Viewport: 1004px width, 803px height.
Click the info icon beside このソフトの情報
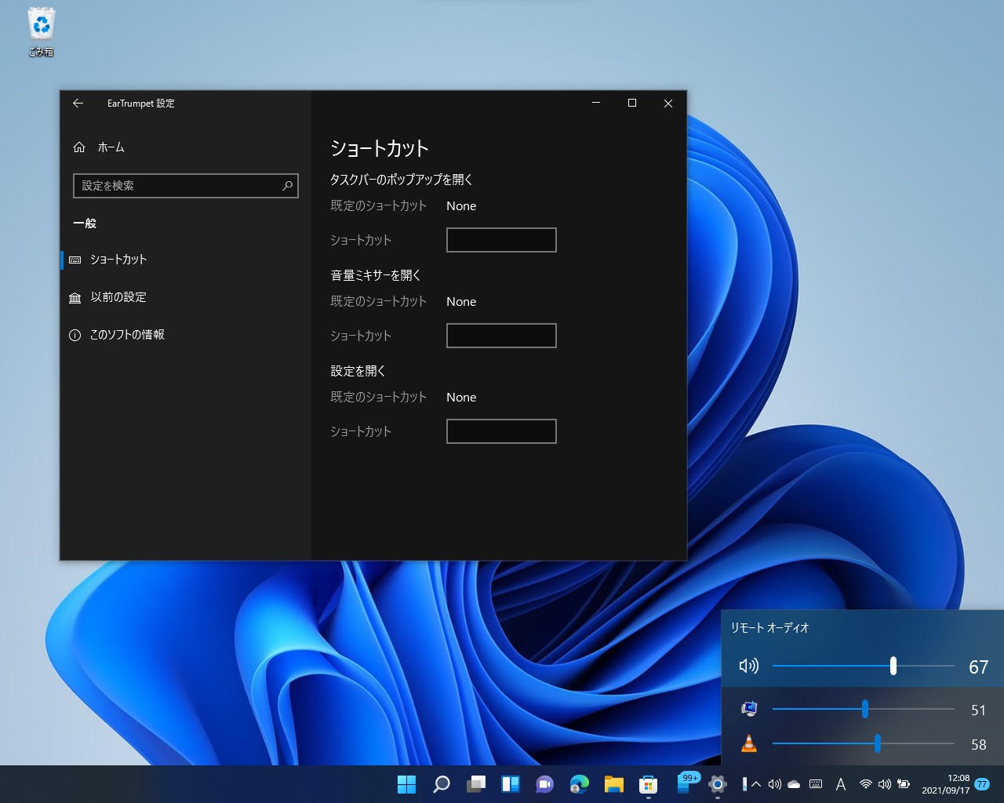[75, 334]
